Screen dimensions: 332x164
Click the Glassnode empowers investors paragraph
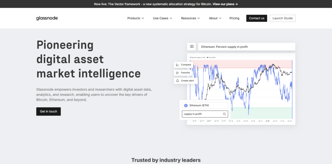click(x=94, y=95)
